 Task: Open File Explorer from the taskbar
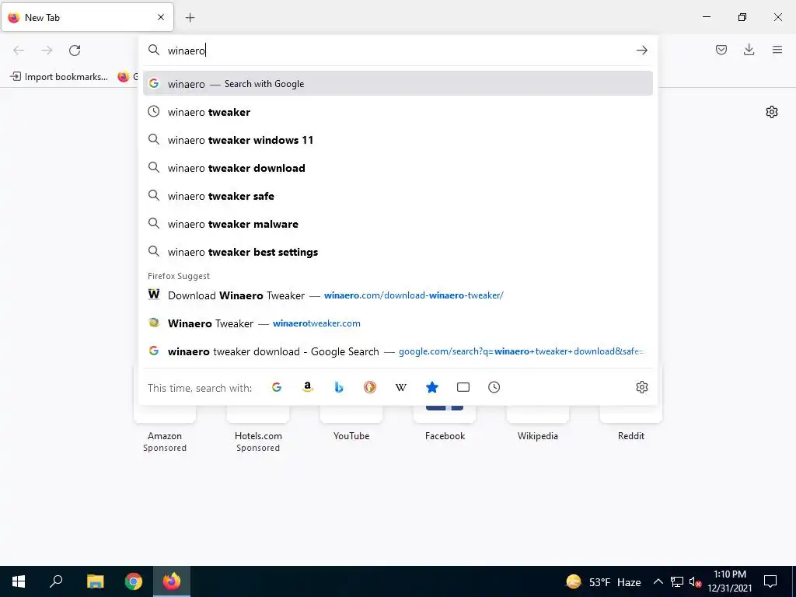pyautogui.click(x=95, y=581)
